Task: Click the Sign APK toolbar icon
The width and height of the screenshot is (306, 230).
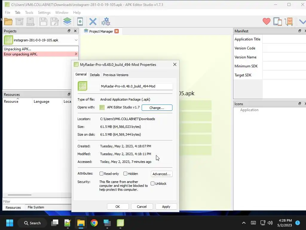Action: (x=31, y=22)
